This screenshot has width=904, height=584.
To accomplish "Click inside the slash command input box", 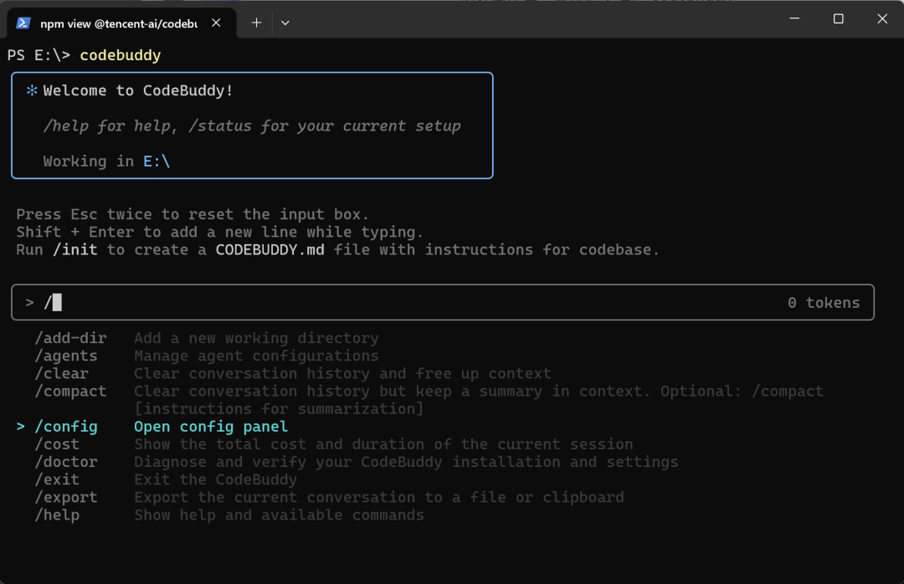I will click(419, 303).
